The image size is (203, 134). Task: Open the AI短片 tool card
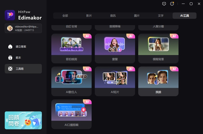click(115, 81)
